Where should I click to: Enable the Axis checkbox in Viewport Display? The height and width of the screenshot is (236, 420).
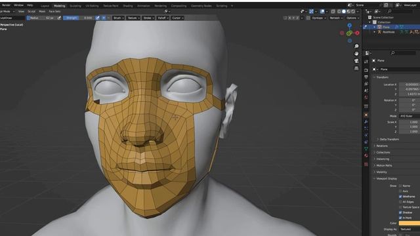click(400, 191)
